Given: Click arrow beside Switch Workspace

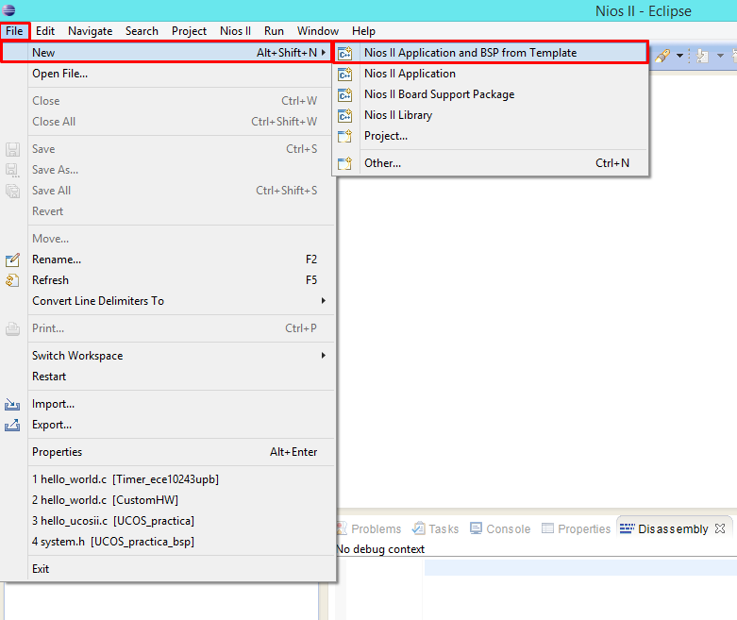Looking at the screenshot, I should [x=324, y=356].
